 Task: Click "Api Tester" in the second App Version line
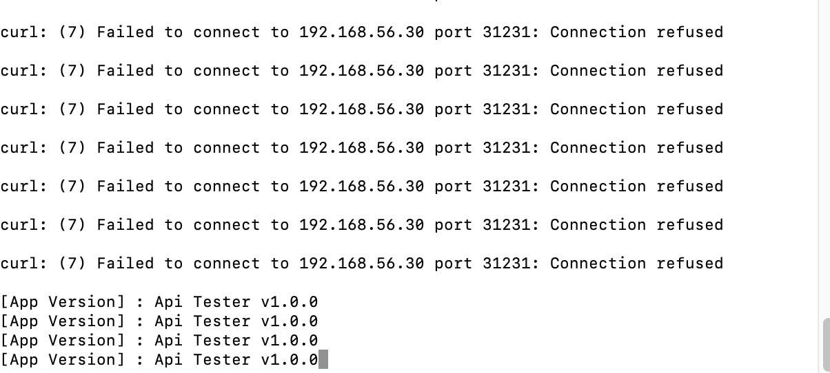click(203, 321)
